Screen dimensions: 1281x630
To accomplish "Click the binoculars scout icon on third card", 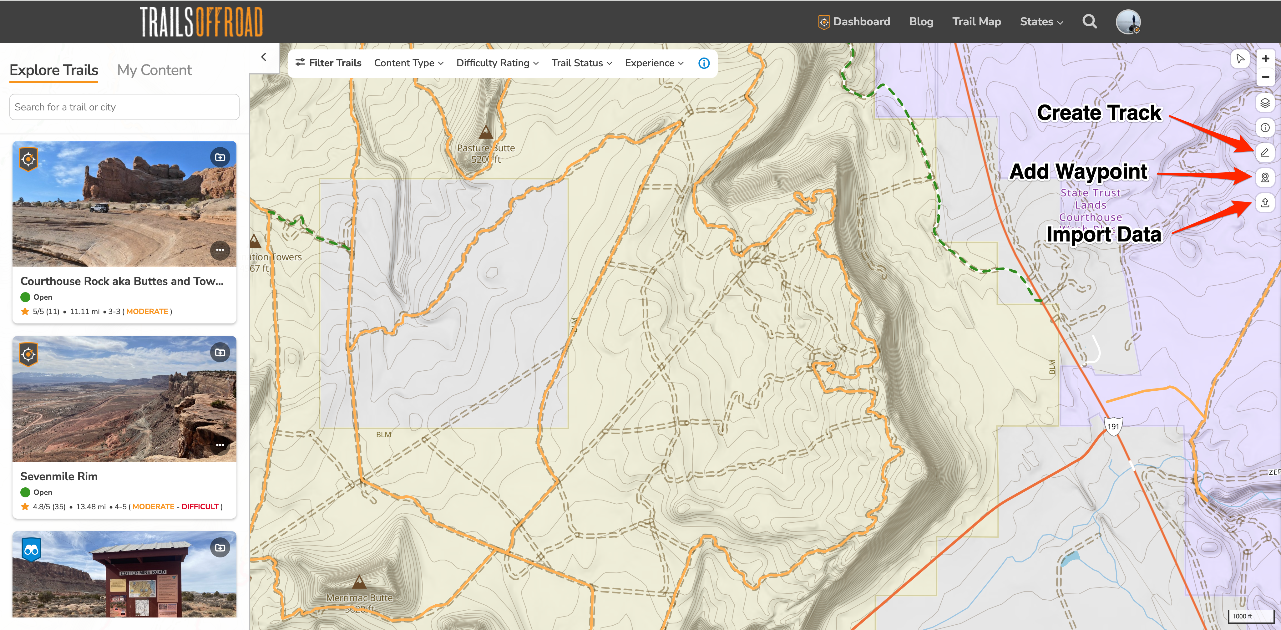I will click(x=31, y=550).
